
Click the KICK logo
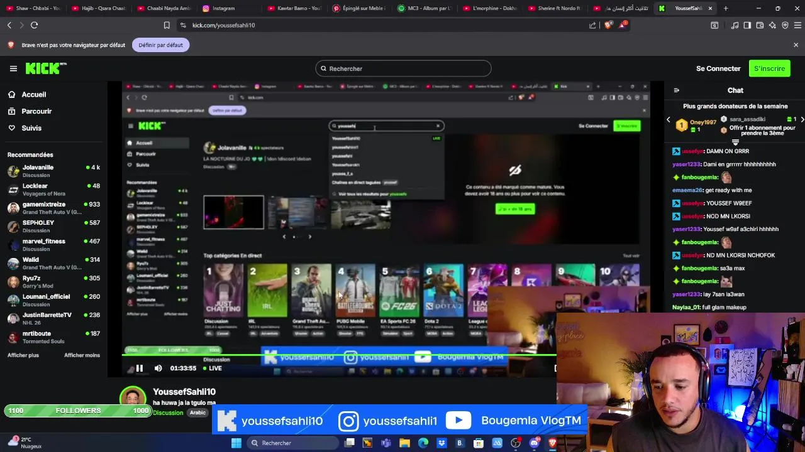(x=46, y=68)
